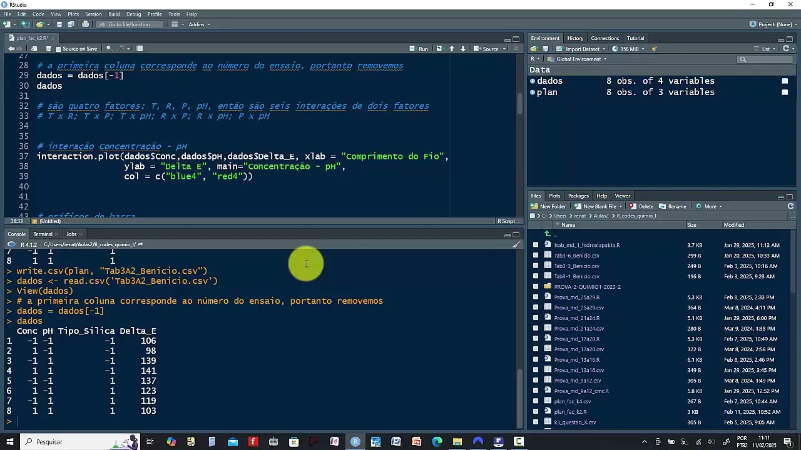
Task: Click Aulas2 in the Files path breadcrumb
Action: [601, 216]
